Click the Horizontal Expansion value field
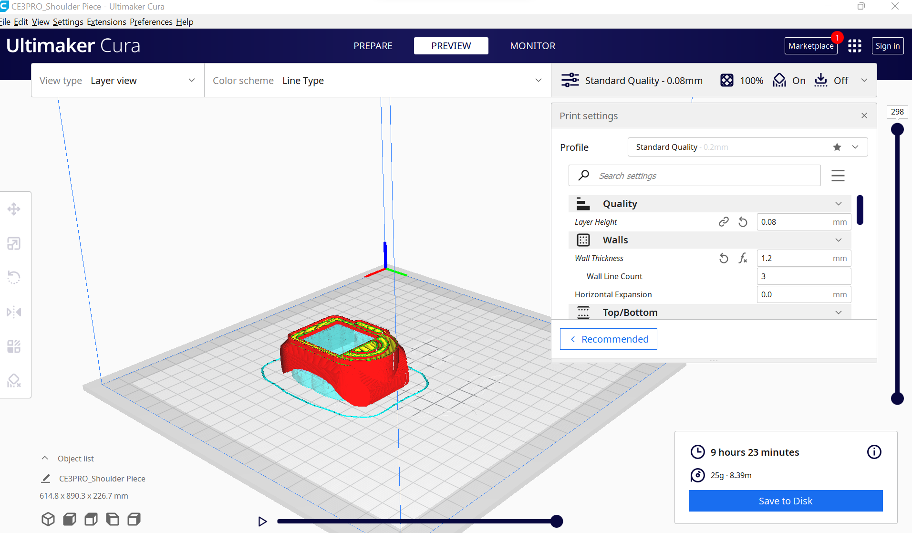This screenshot has height=533, width=912. click(x=804, y=294)
